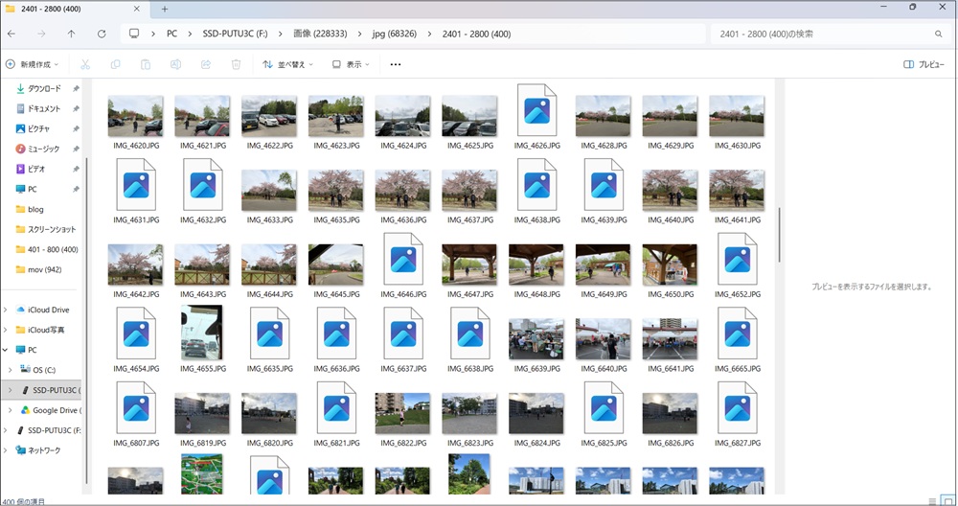
Task: Click 画像 (228333) in breadcrumb
Action: tap(320, 34)
